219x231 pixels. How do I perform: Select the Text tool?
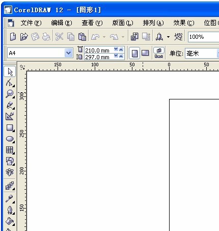(x=10, y=172)
